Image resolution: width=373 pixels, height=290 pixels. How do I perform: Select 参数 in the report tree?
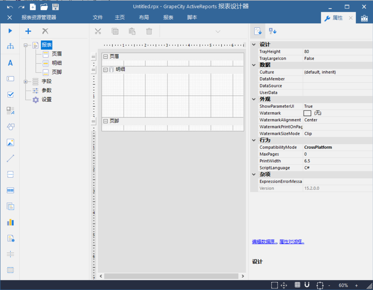[47, 90]
